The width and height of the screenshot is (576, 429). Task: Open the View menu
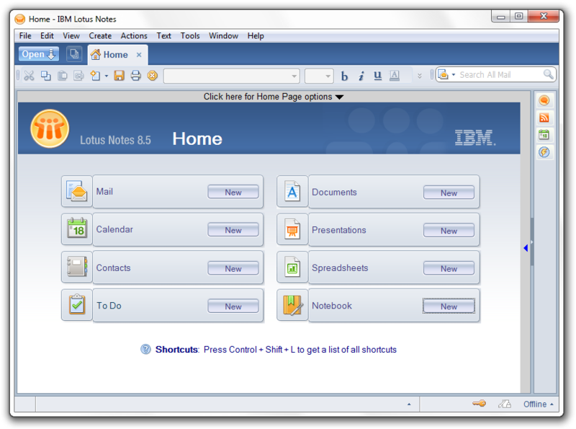tap(71, 35)
